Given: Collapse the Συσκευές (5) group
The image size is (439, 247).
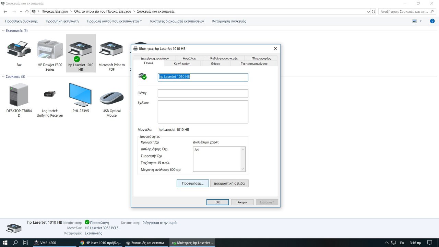Looking at the screenshot, I should (3, 77).
